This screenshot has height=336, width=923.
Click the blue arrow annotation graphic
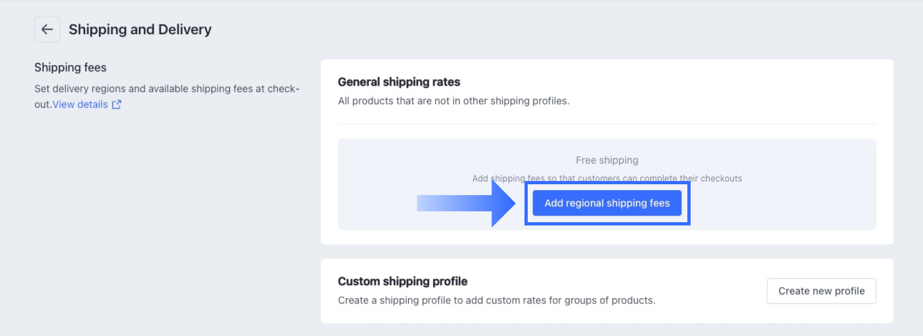click(466, 203)
